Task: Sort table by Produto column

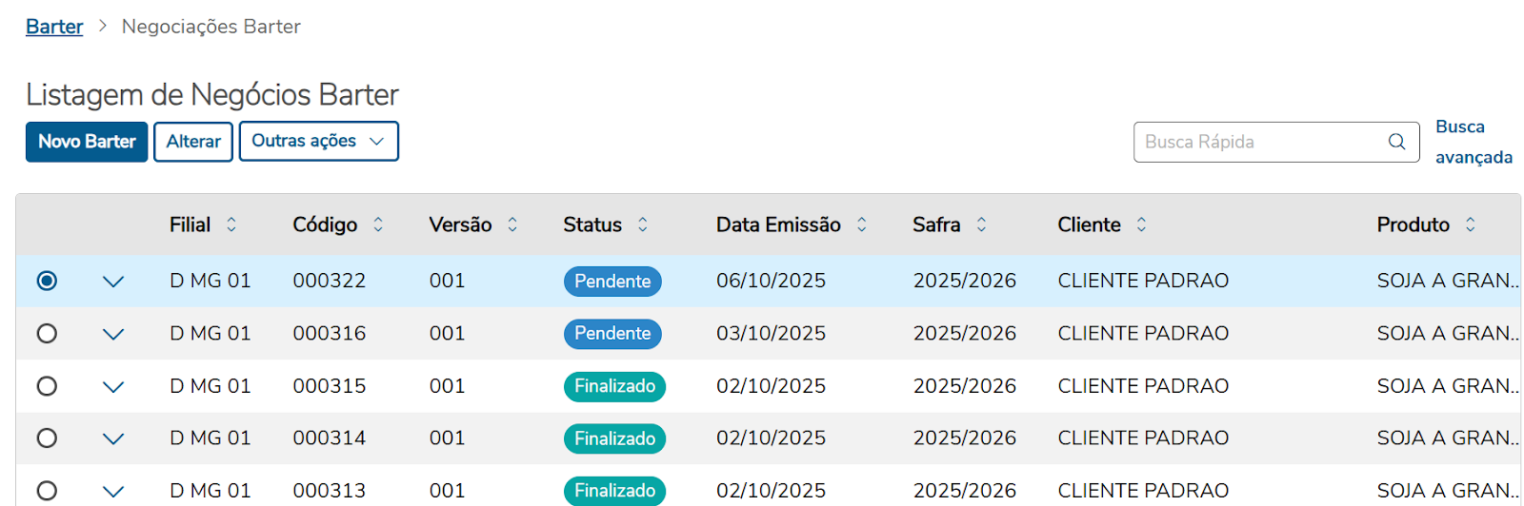Action: [x=1471, y=224]
